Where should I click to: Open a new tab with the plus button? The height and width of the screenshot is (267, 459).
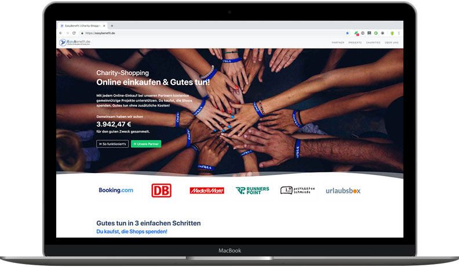point(112,25)
